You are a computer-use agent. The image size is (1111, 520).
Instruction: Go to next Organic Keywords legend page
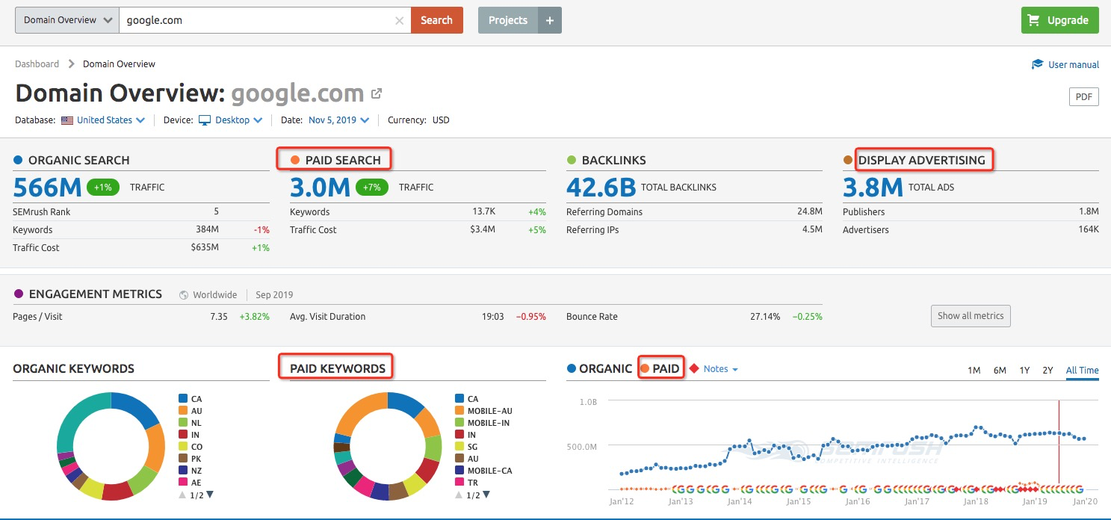pyautogui.click(x=210, y=495)
